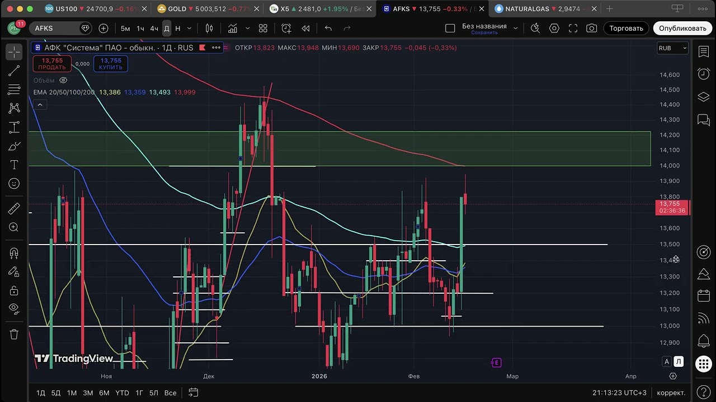
Task: Create an alert from the toolbar
Action: pos(286,28)
